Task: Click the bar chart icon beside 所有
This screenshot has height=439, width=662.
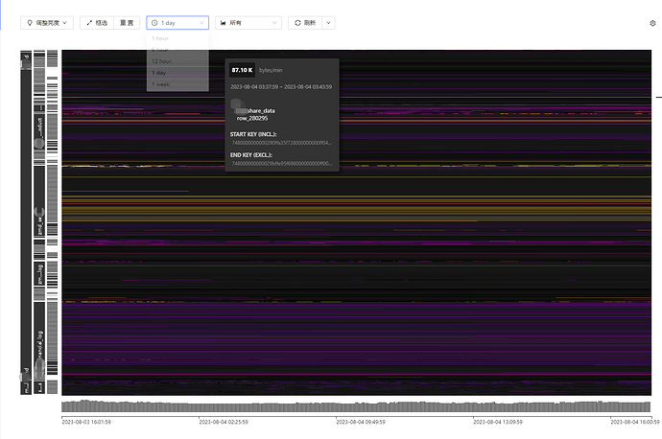Action: (x=224, y=22)
